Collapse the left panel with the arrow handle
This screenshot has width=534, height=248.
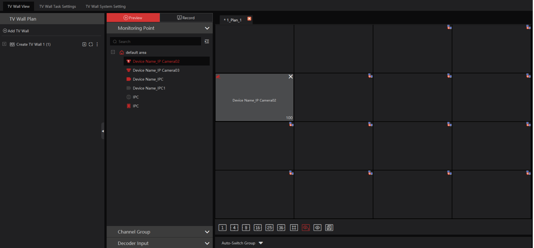click(x=103, y=131)
